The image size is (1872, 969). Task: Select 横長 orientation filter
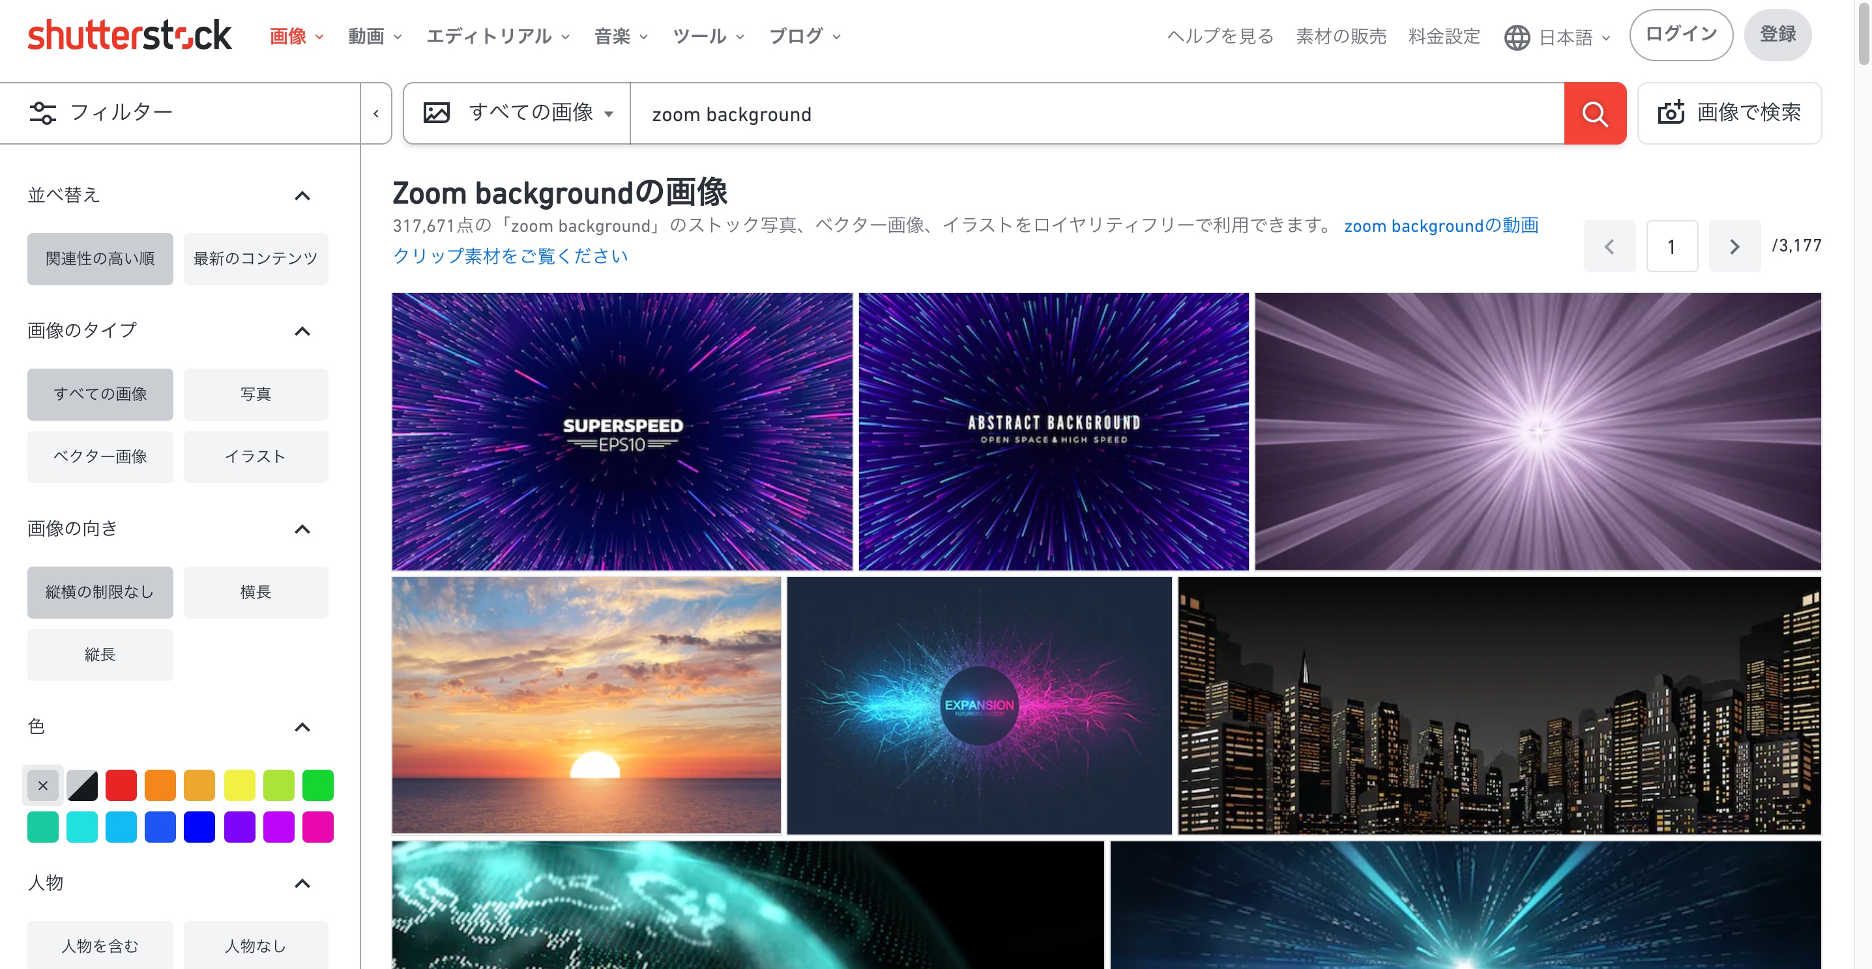pos(256,593)
